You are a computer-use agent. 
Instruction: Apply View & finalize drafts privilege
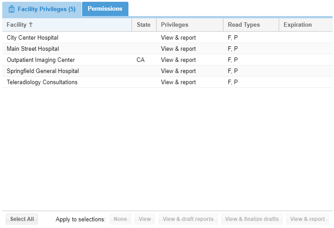(252, 219)
